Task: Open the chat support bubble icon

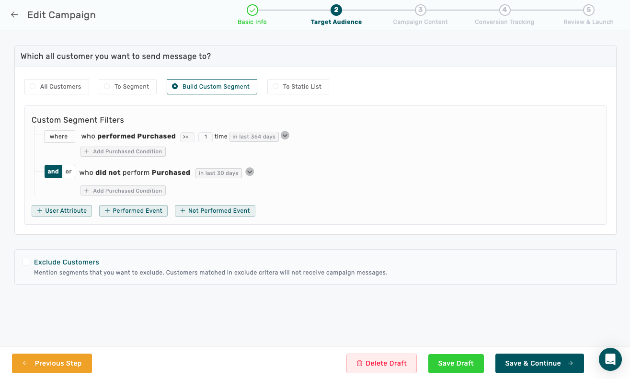Action: [610, 359]
